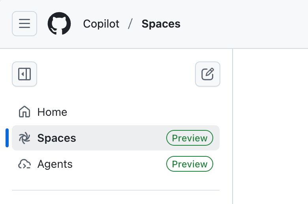Image resolution: width=308 pixels, height=204 pixels.
Task: Select the bold Spaces breadcrumb title
Action: pyautogui.click(x=161, y=24)
